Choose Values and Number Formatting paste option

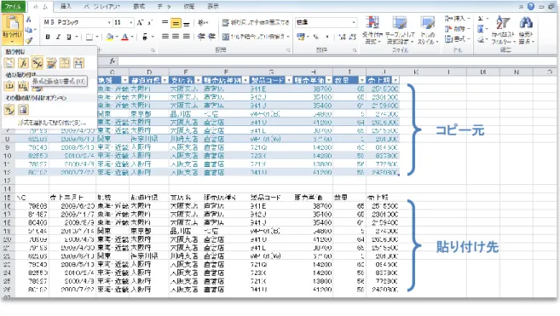point(23,86)
